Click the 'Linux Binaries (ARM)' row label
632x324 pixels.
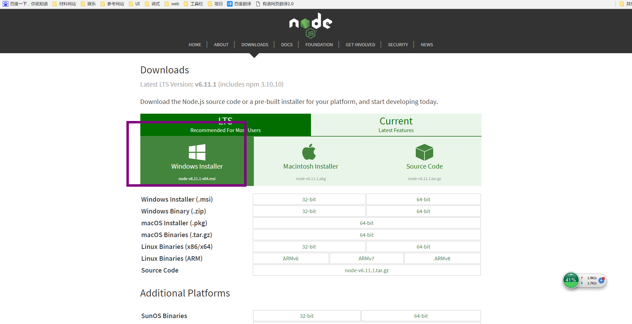[172, 258]
